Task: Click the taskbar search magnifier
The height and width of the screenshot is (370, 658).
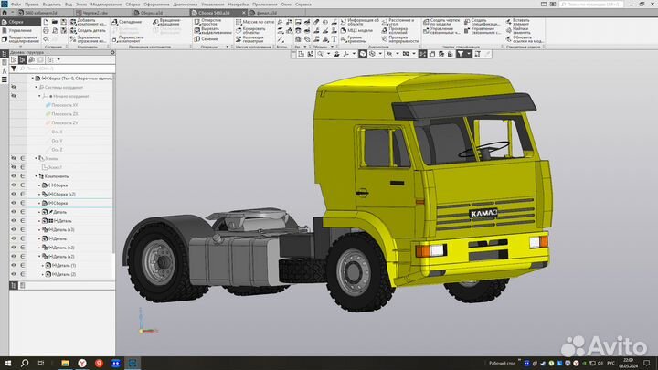Action: click(x=25, y=364)
